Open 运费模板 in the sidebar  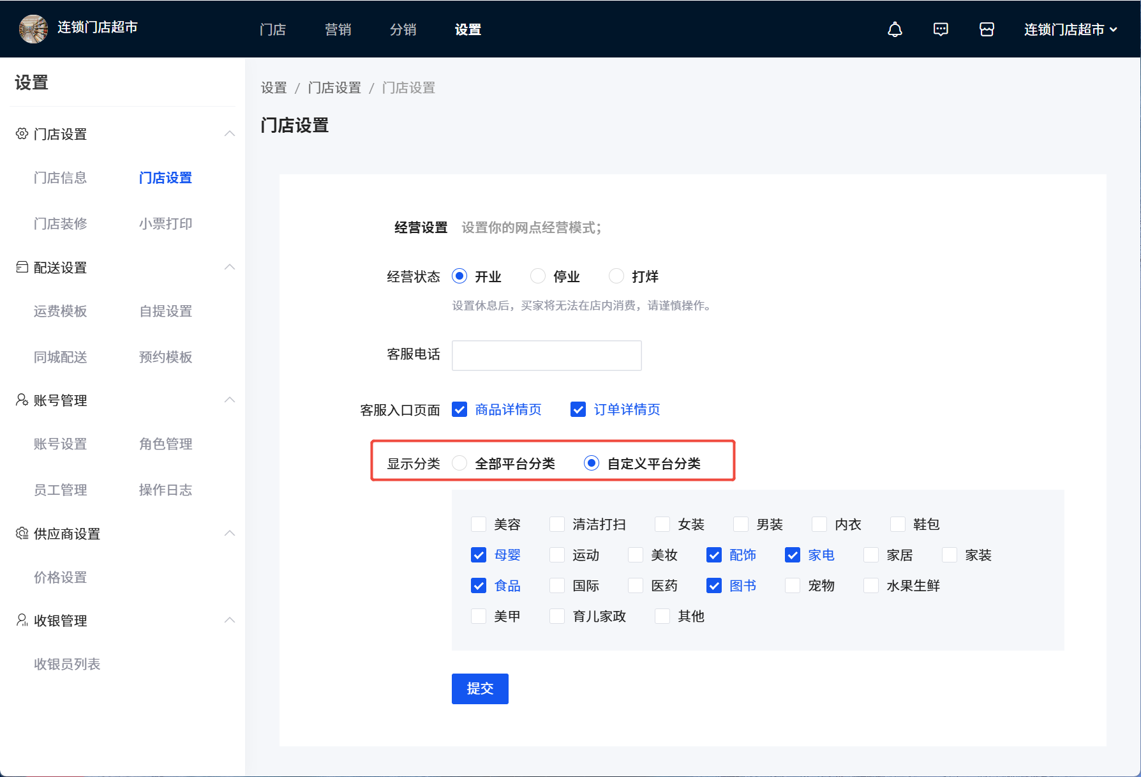coord(60,311)
